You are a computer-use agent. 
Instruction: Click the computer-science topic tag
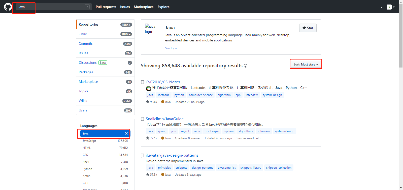point(201,95)
